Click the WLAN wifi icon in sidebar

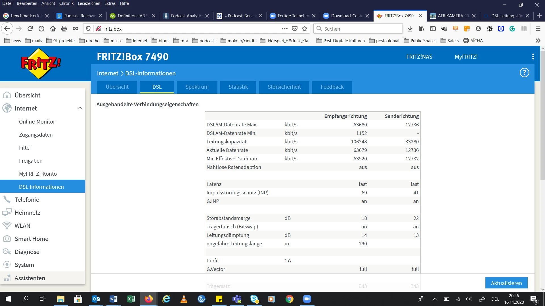[x=7, y=226]
